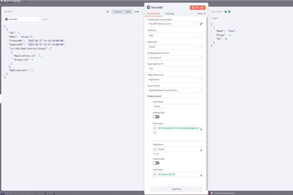
Task: Open Table Name dropdown set to Application
Action: 175,80
